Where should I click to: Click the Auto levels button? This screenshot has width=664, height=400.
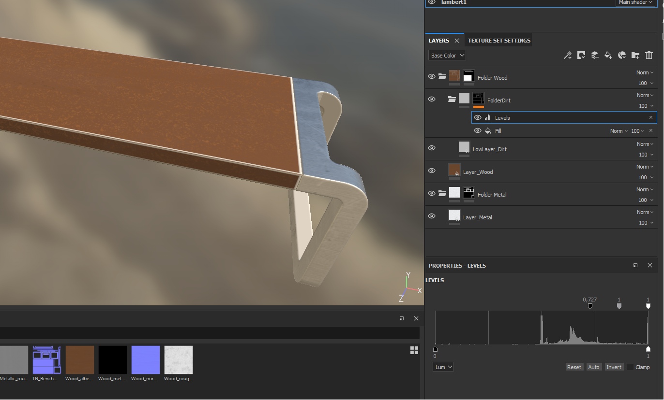click(x=594, y=367)
